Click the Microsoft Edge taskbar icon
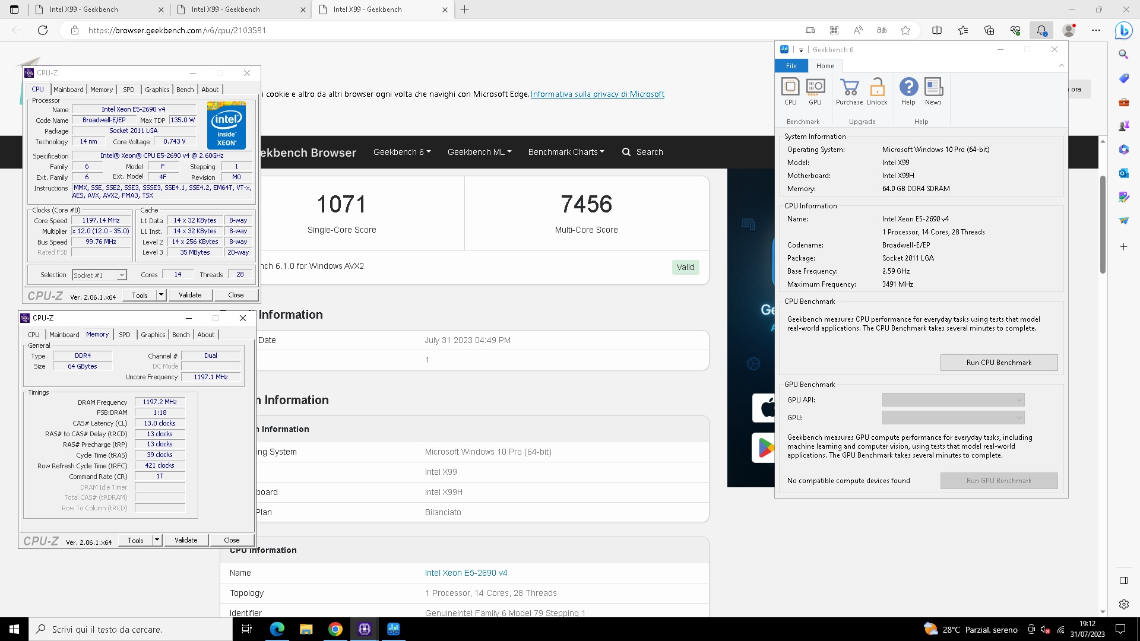This screenshot has height=641, width=1140. 277,629
